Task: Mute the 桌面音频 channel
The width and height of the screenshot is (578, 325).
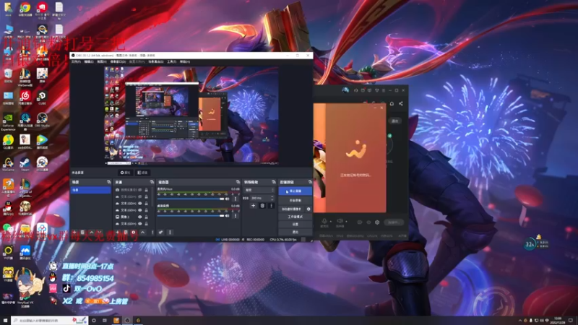Action: [x=228, y=216]
